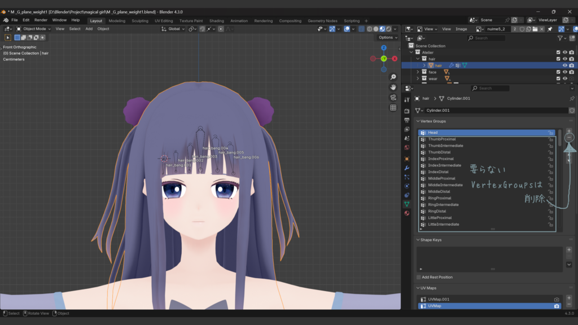Switch to the Shading workspace tab
The image size is (578, 325).
(x=217, y=20)
